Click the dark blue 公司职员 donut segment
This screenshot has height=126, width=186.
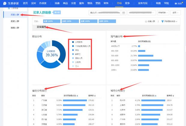click(63, 51)
